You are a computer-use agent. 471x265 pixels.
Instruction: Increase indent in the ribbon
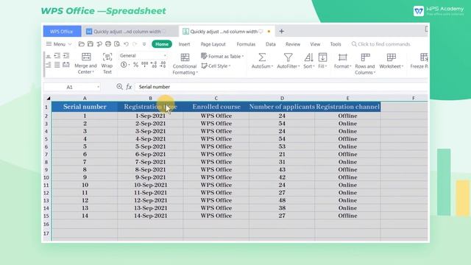tap(66, 56)
